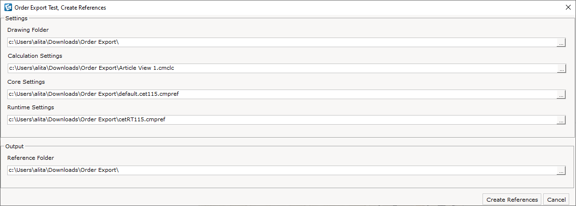Click the application icon in title bar
Screen dimensions: 576x206
pos(8,7)
